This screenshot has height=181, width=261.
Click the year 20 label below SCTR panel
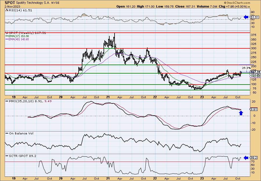[61, 178]
